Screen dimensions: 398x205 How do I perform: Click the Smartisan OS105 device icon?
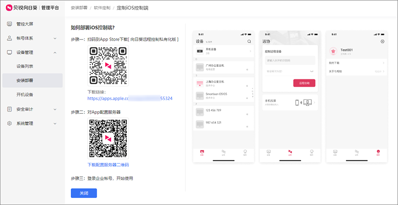tap(200, 96)
